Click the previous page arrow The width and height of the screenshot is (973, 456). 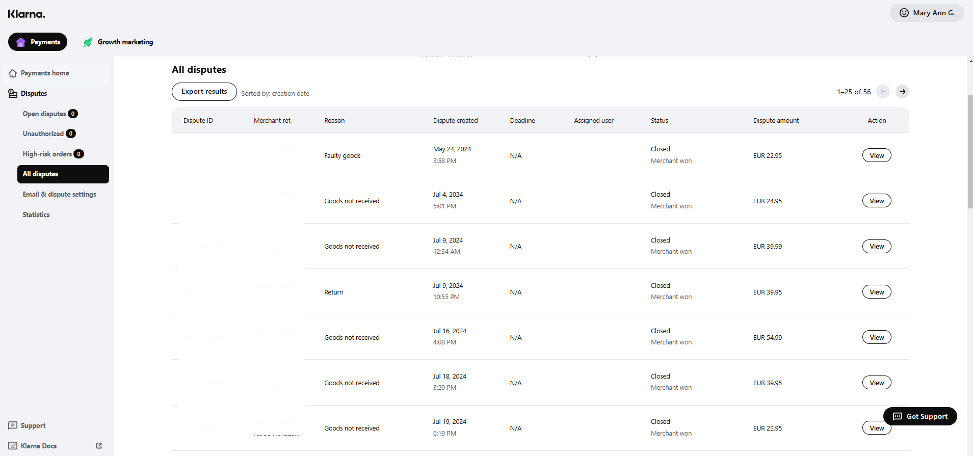(883, 92)
